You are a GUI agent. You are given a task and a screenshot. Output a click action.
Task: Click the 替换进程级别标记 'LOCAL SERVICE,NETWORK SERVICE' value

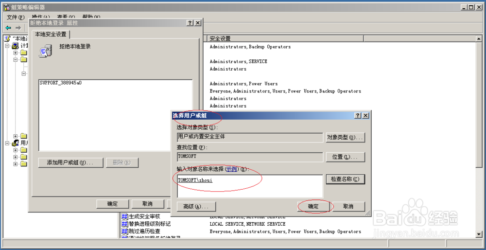[x=248, y=224]
